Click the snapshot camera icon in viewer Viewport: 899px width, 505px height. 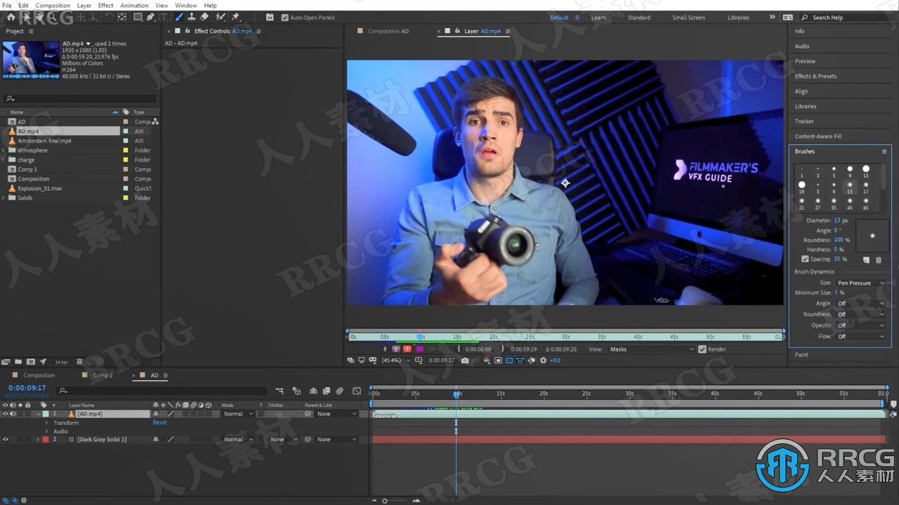[465, 361]
